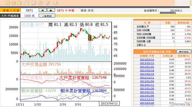Image resolution: width=192 pixels, height=107 pixels.
Task: Click the base date field showing 20130411
Action: (176, 10)
